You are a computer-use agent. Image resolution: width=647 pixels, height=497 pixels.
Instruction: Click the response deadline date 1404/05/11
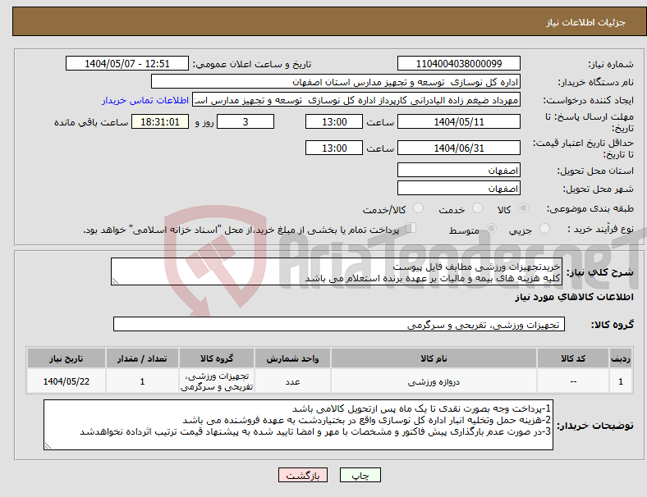pos(459,122)
